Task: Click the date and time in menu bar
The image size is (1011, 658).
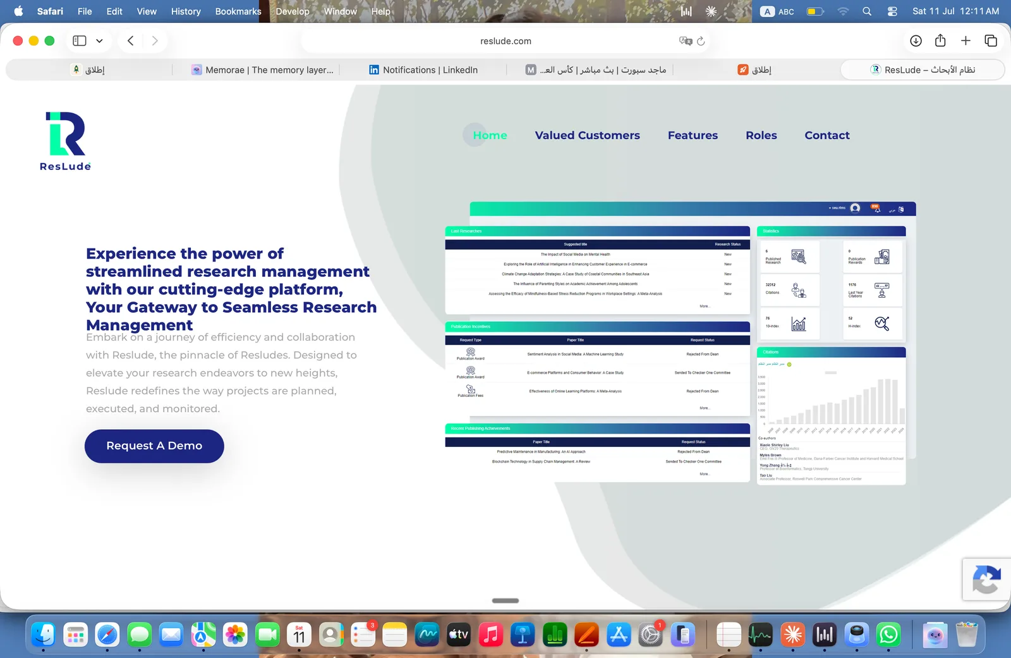Action: click(955, 11)
